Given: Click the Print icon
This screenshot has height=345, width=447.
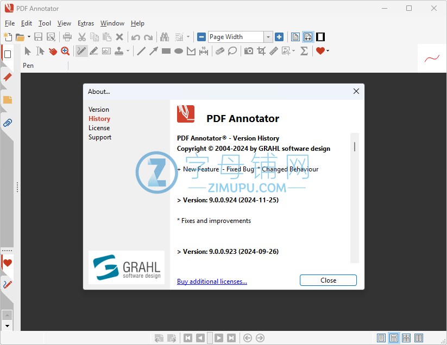Looking at the screenshot, I should [67, 37].
